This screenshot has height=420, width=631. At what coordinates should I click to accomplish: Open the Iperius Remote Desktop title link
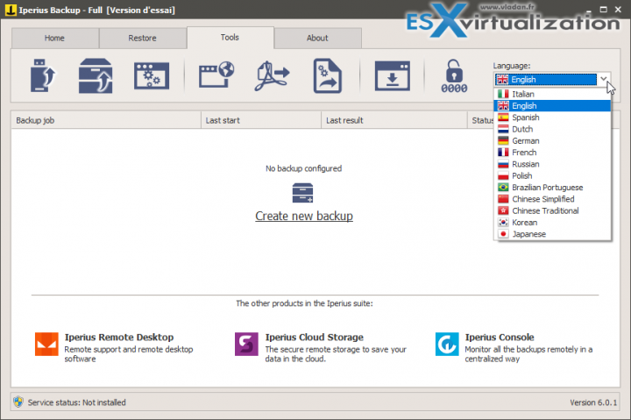pyautogui.click(x=119, y=337)
